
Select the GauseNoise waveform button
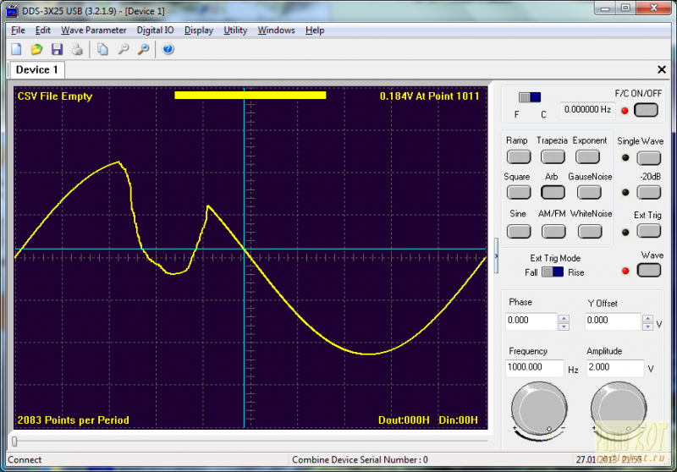click(x=589, y=192)
